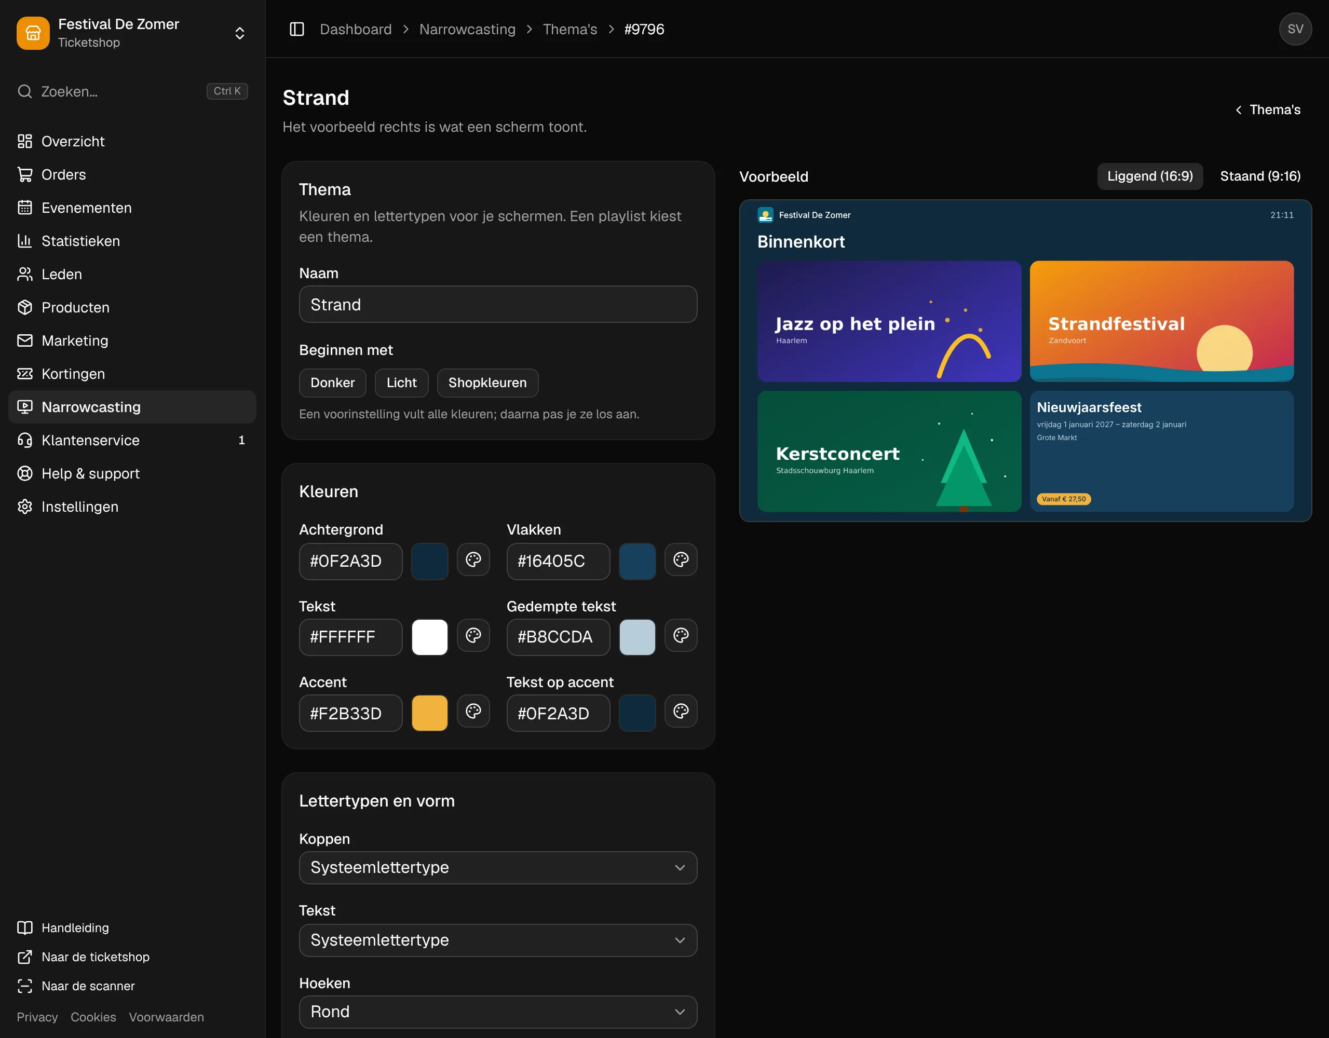Apply the Shopkleuren preset

(x=487, y=383)
